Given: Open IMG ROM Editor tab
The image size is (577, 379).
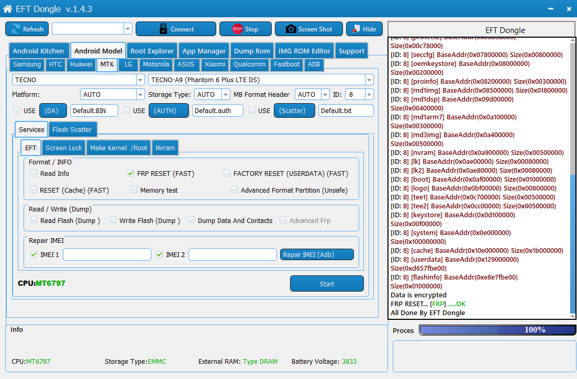Looking at the screenshot, I should [x=304, y=51].
